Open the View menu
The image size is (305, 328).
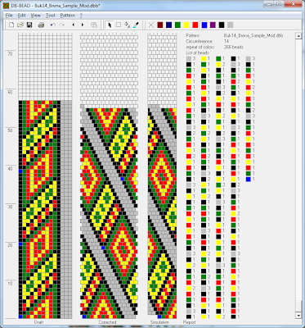[x=35, y=16]
